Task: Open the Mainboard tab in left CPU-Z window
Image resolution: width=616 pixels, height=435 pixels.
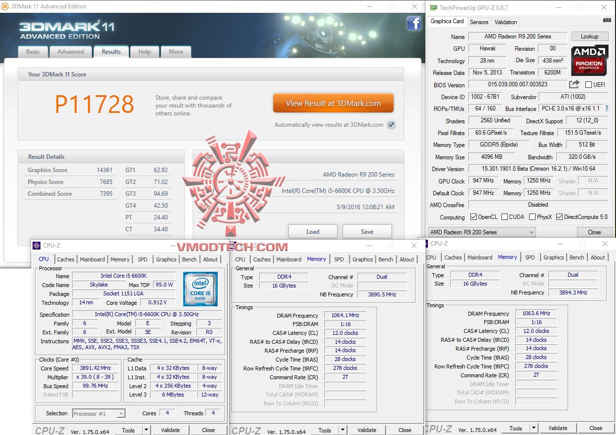Action: click(x=92, y=259)
